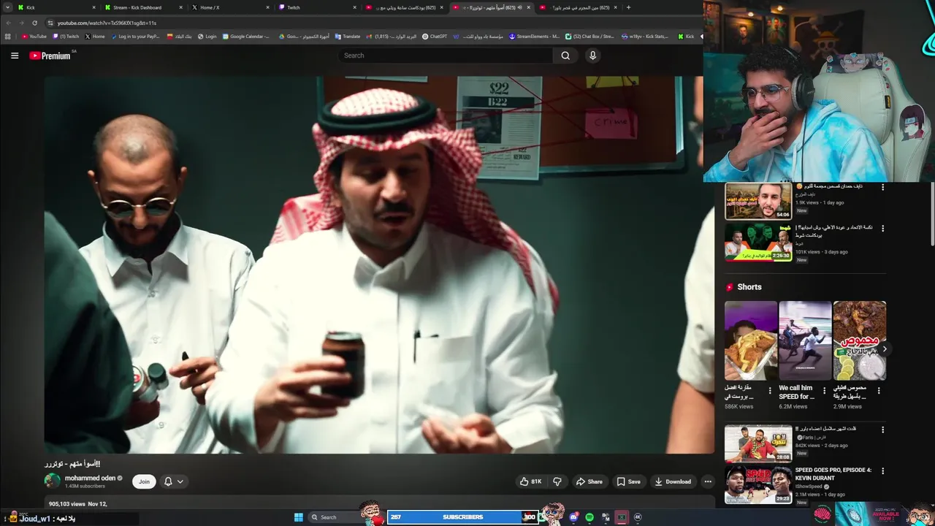The image size is (935, 526).
Task: Open mohammed oden channel avatar
Action: [x=52, y=481]
